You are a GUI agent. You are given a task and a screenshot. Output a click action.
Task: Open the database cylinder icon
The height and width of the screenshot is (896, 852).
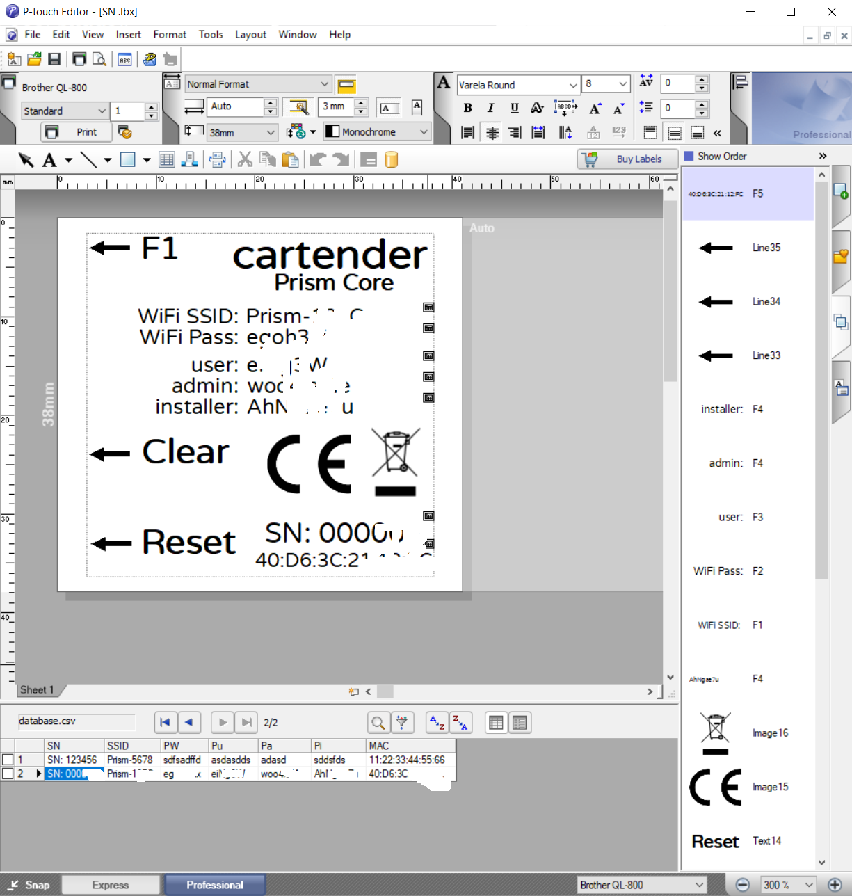[392, 160]
